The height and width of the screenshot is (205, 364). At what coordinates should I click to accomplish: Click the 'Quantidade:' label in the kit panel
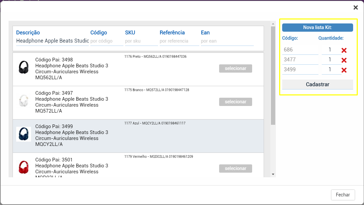pos(331,38)
